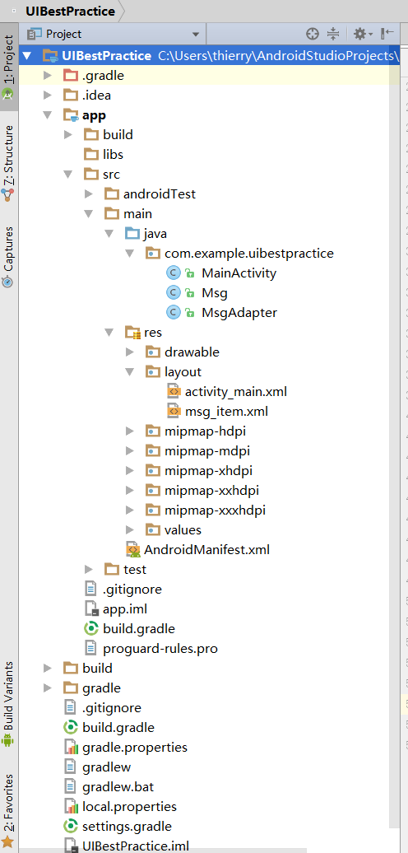Collapse the app module folder
The height and width of the screenshot is (853, 408).
point(48,115)
